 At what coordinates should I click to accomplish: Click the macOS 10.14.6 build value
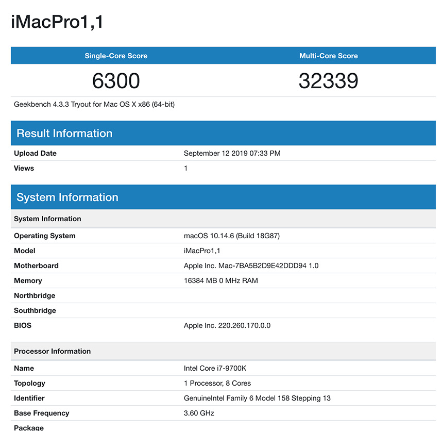[x=231, y=236]
